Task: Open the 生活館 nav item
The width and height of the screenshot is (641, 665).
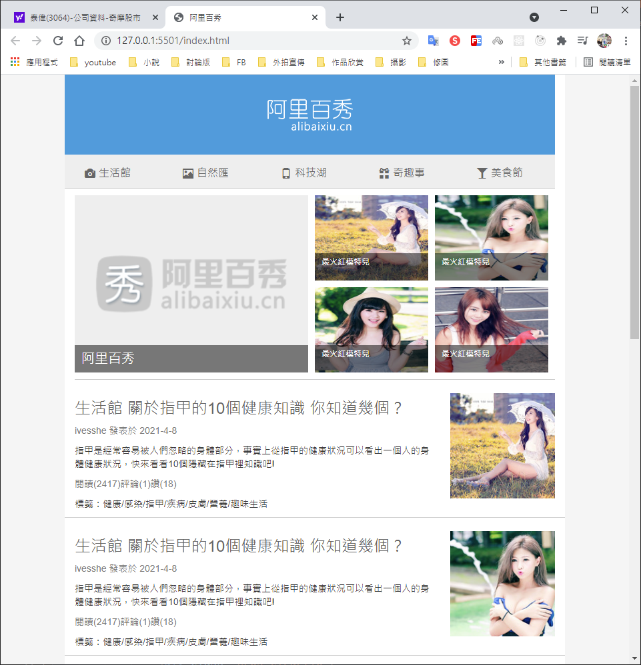Action: [108, 173]
